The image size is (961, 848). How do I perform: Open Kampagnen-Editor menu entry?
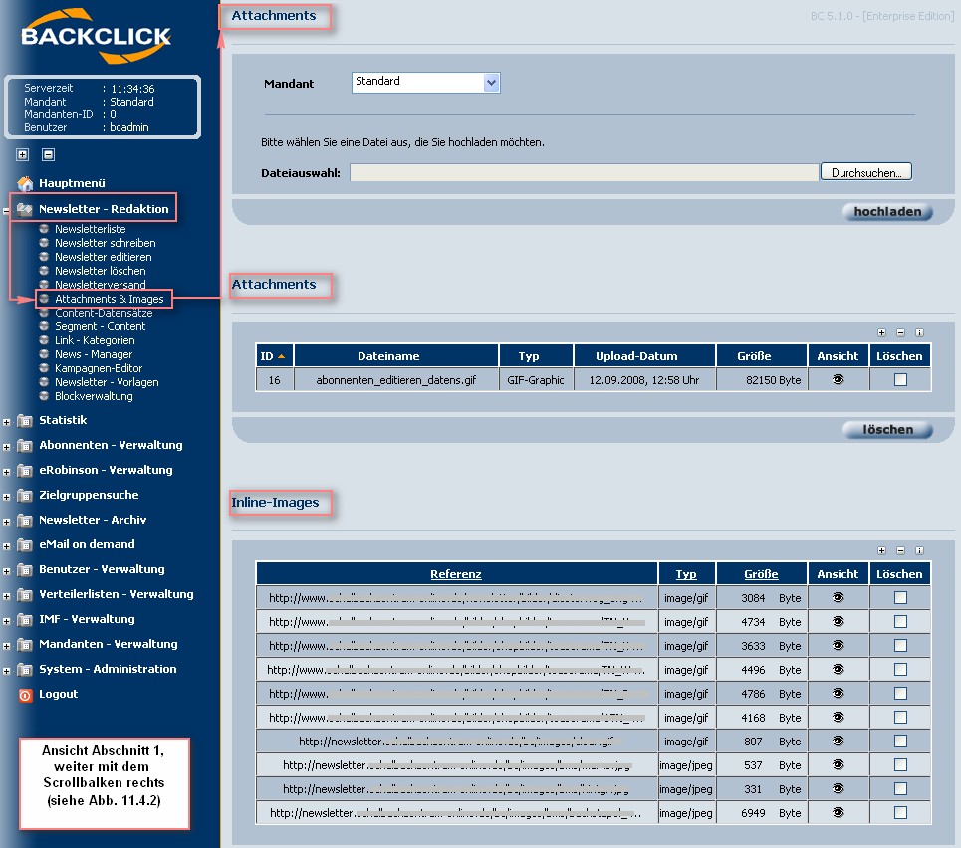coord(98,368)
